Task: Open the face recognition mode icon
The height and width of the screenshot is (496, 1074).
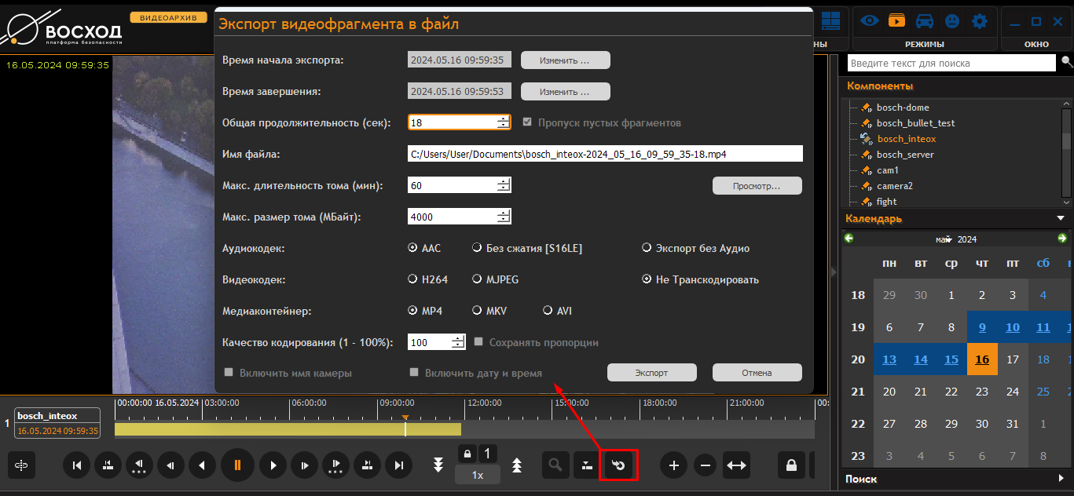Action: (951, 21)
